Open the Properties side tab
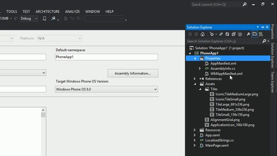 coord(273,32)
